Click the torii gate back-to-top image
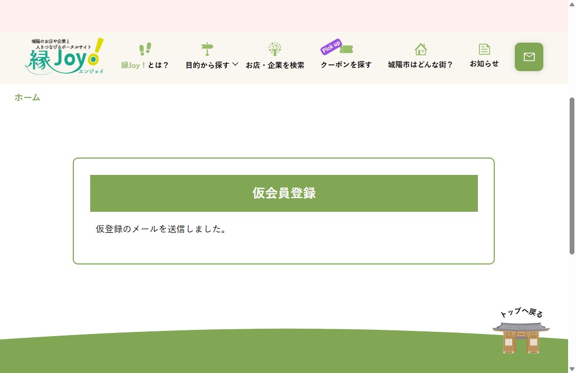The image size is (576, 373). (521, 336)
